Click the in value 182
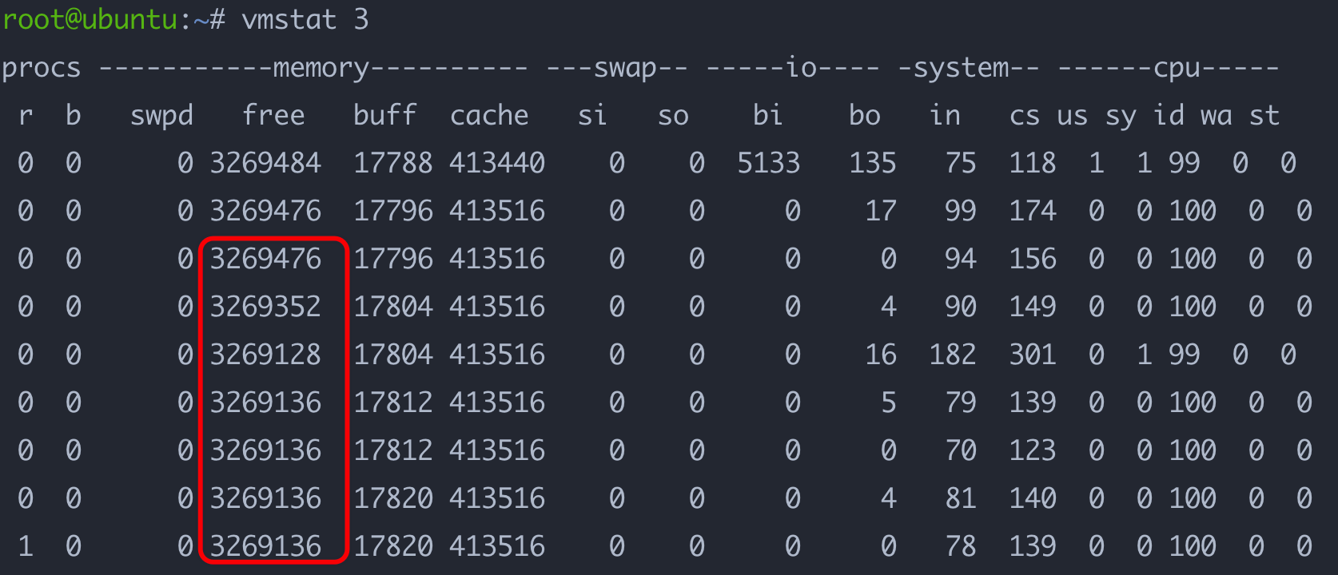The width and height of the screenshot is (1338, 575). (952, 355)
